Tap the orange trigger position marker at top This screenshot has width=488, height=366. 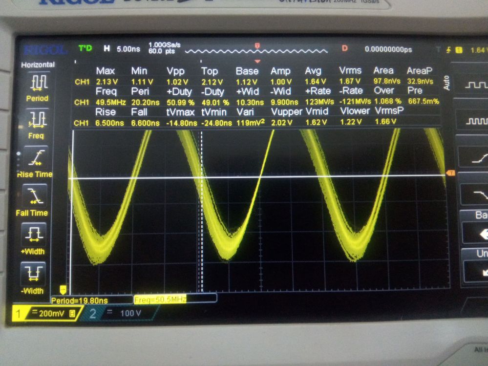tap(257, 46)
